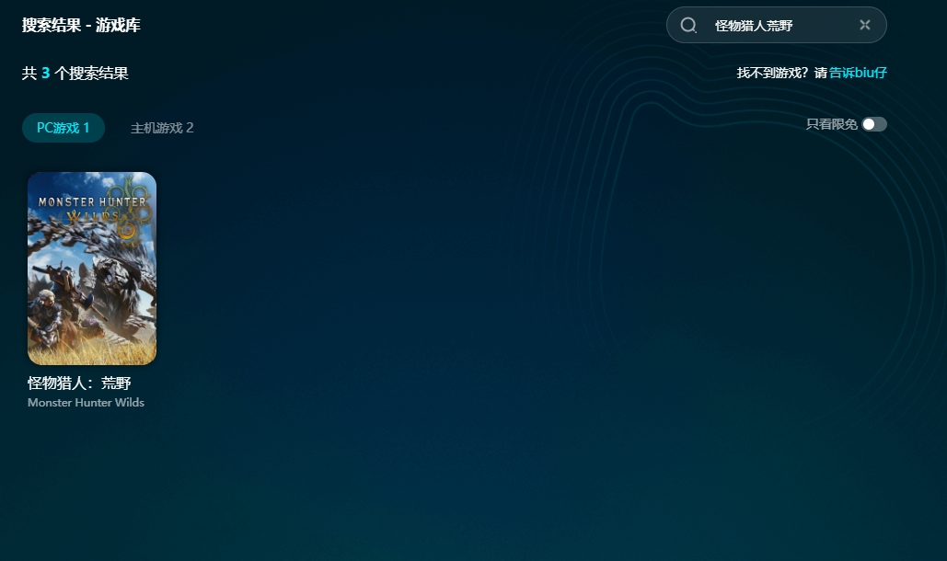Click the 找不到游戏？请 text
947x561 pixels.
click(x=782, y=73)
